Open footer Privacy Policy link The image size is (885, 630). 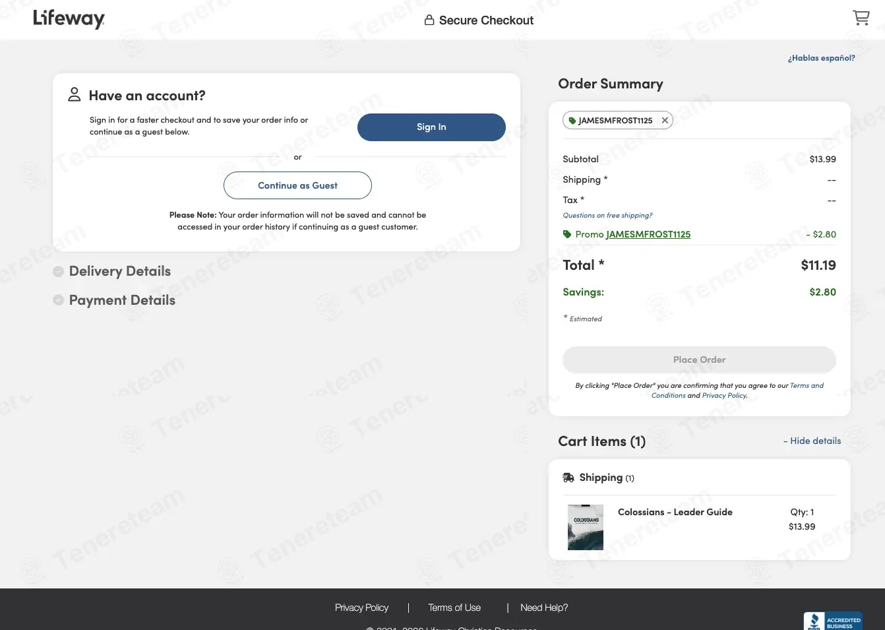(x=361, y=608)
